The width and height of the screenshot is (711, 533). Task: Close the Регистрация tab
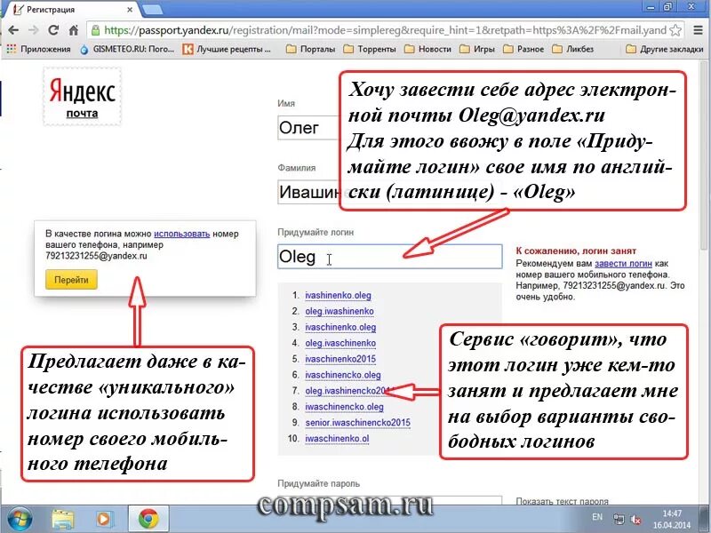pos(129,10)
